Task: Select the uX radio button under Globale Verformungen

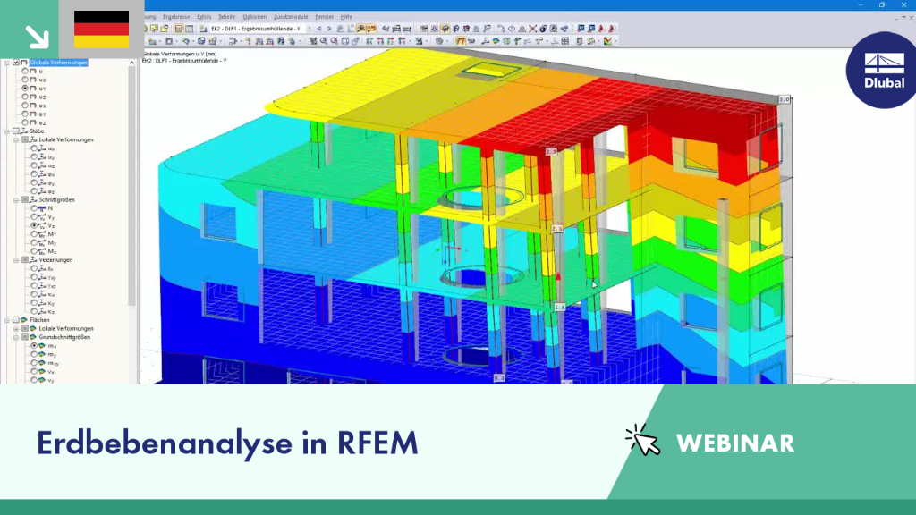Action: [x=25, y=80]
